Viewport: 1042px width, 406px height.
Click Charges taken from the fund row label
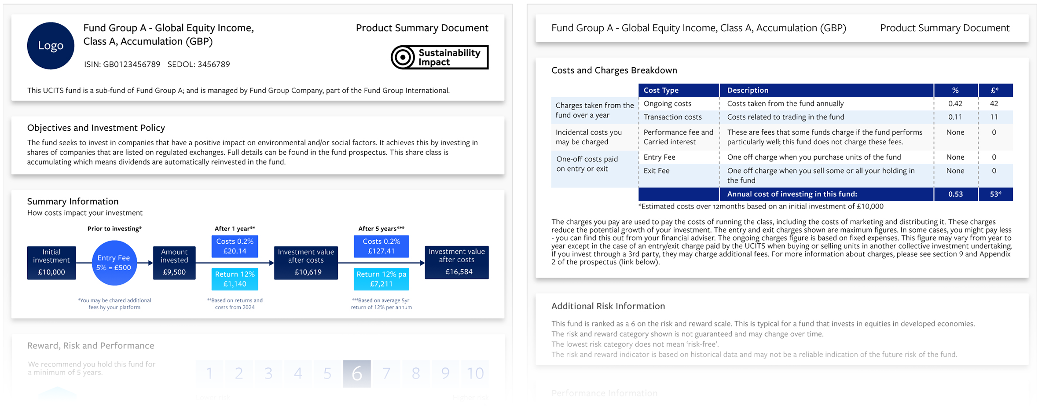coord(595,110)
